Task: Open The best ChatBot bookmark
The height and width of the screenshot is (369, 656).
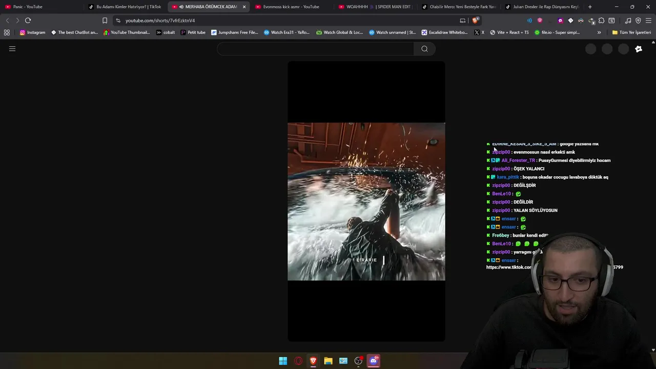Action: [x=74, y=32]
